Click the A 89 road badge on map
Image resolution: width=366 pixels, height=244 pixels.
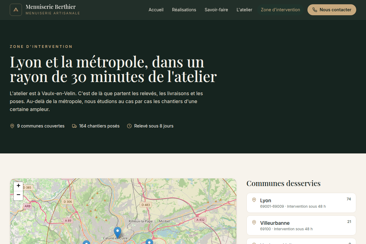coord(68,221)
